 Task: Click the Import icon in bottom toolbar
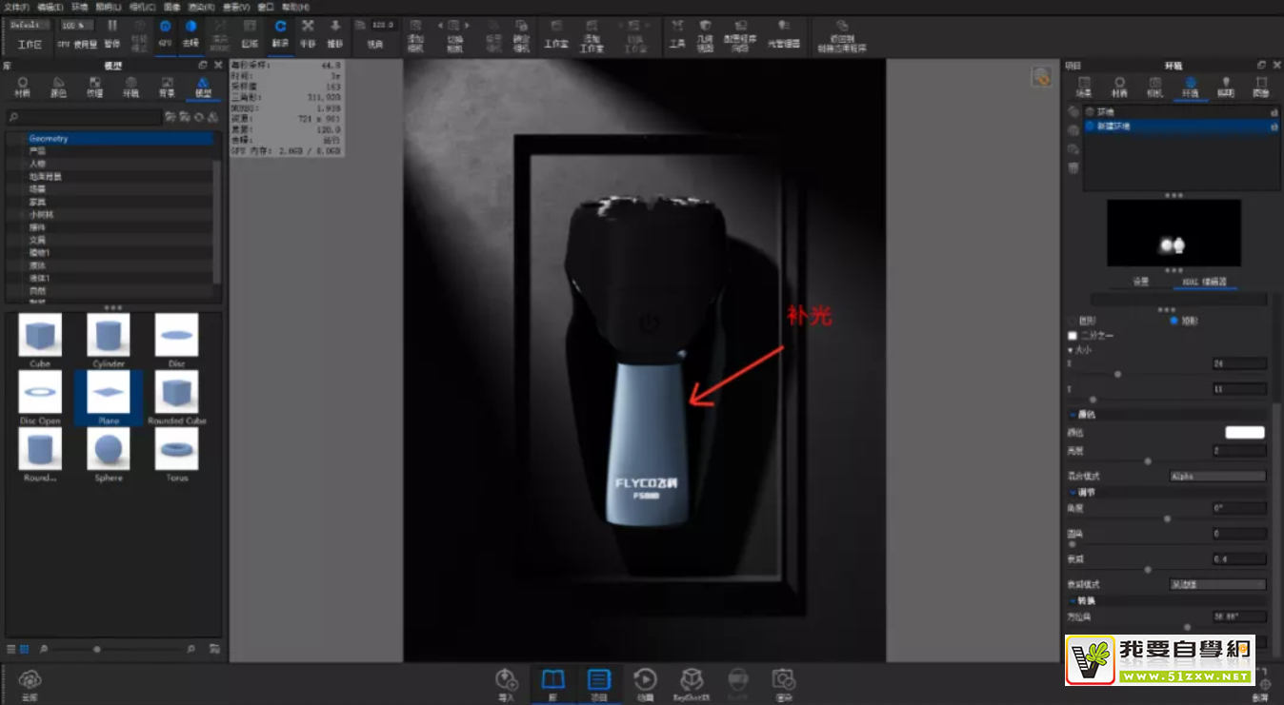[506, 684]
